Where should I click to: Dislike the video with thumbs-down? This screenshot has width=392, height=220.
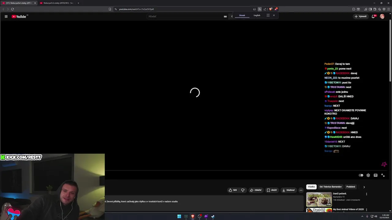[x=243, y=190]
